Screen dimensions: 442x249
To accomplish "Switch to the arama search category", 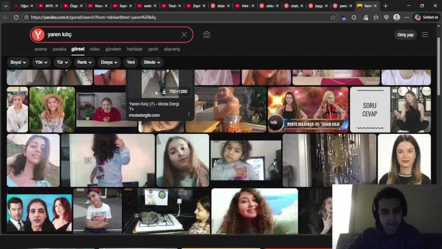I will 40,49.
